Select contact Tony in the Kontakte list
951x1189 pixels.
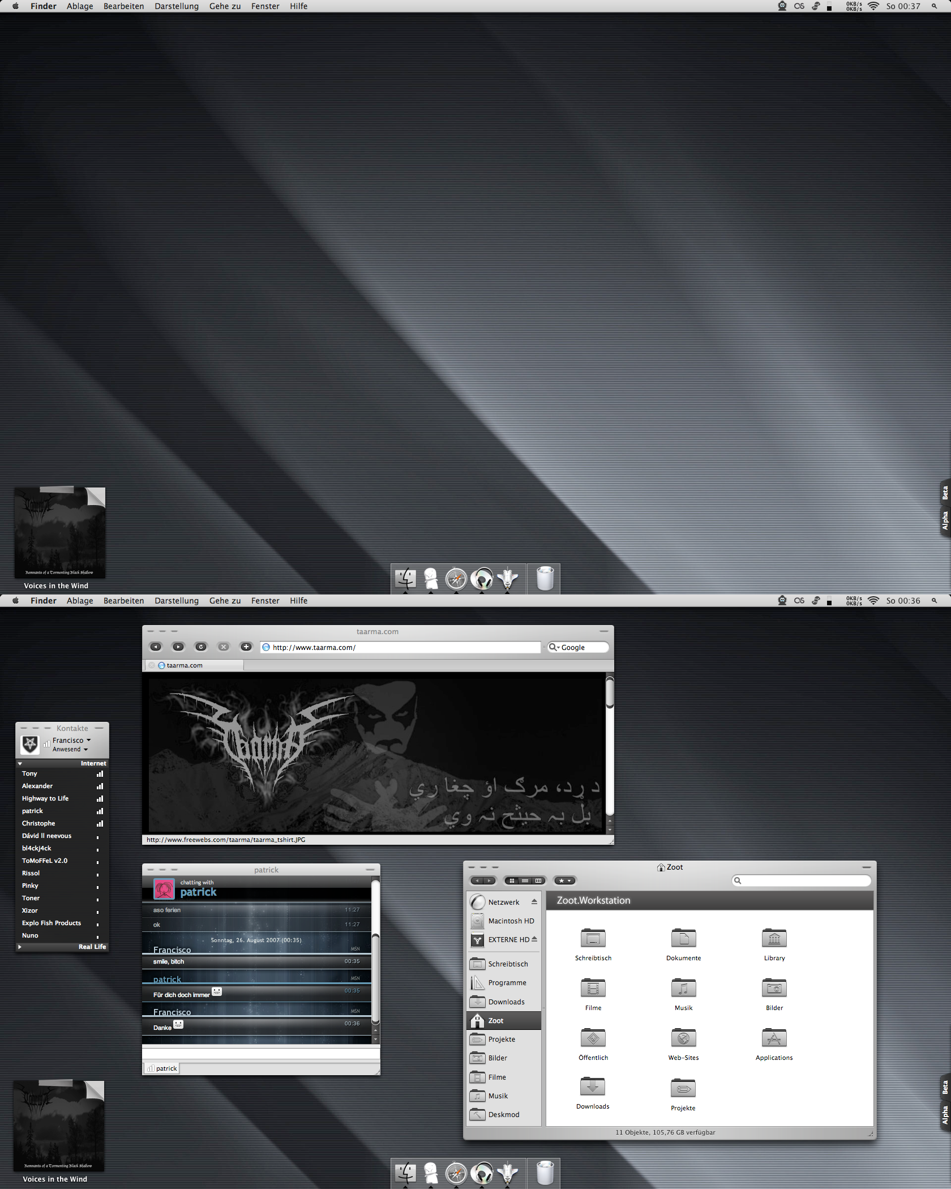[62, 773]
